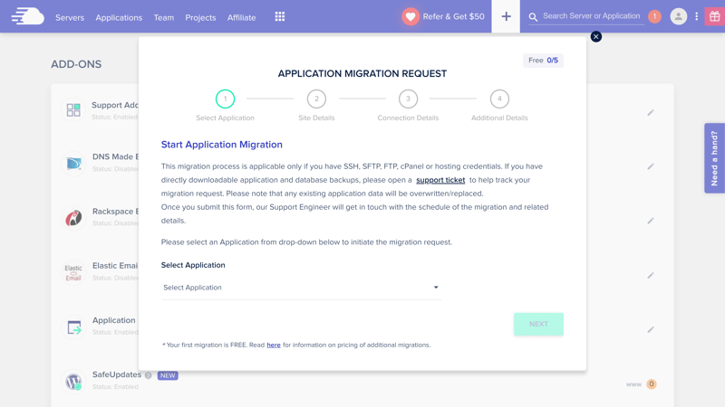Viewport: 725px width, 407px height.
Task: Click the plus add button
Action: click(x=506, y=16)
